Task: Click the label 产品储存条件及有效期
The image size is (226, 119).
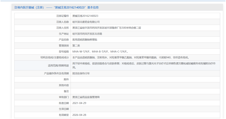Action: point(57,73)
